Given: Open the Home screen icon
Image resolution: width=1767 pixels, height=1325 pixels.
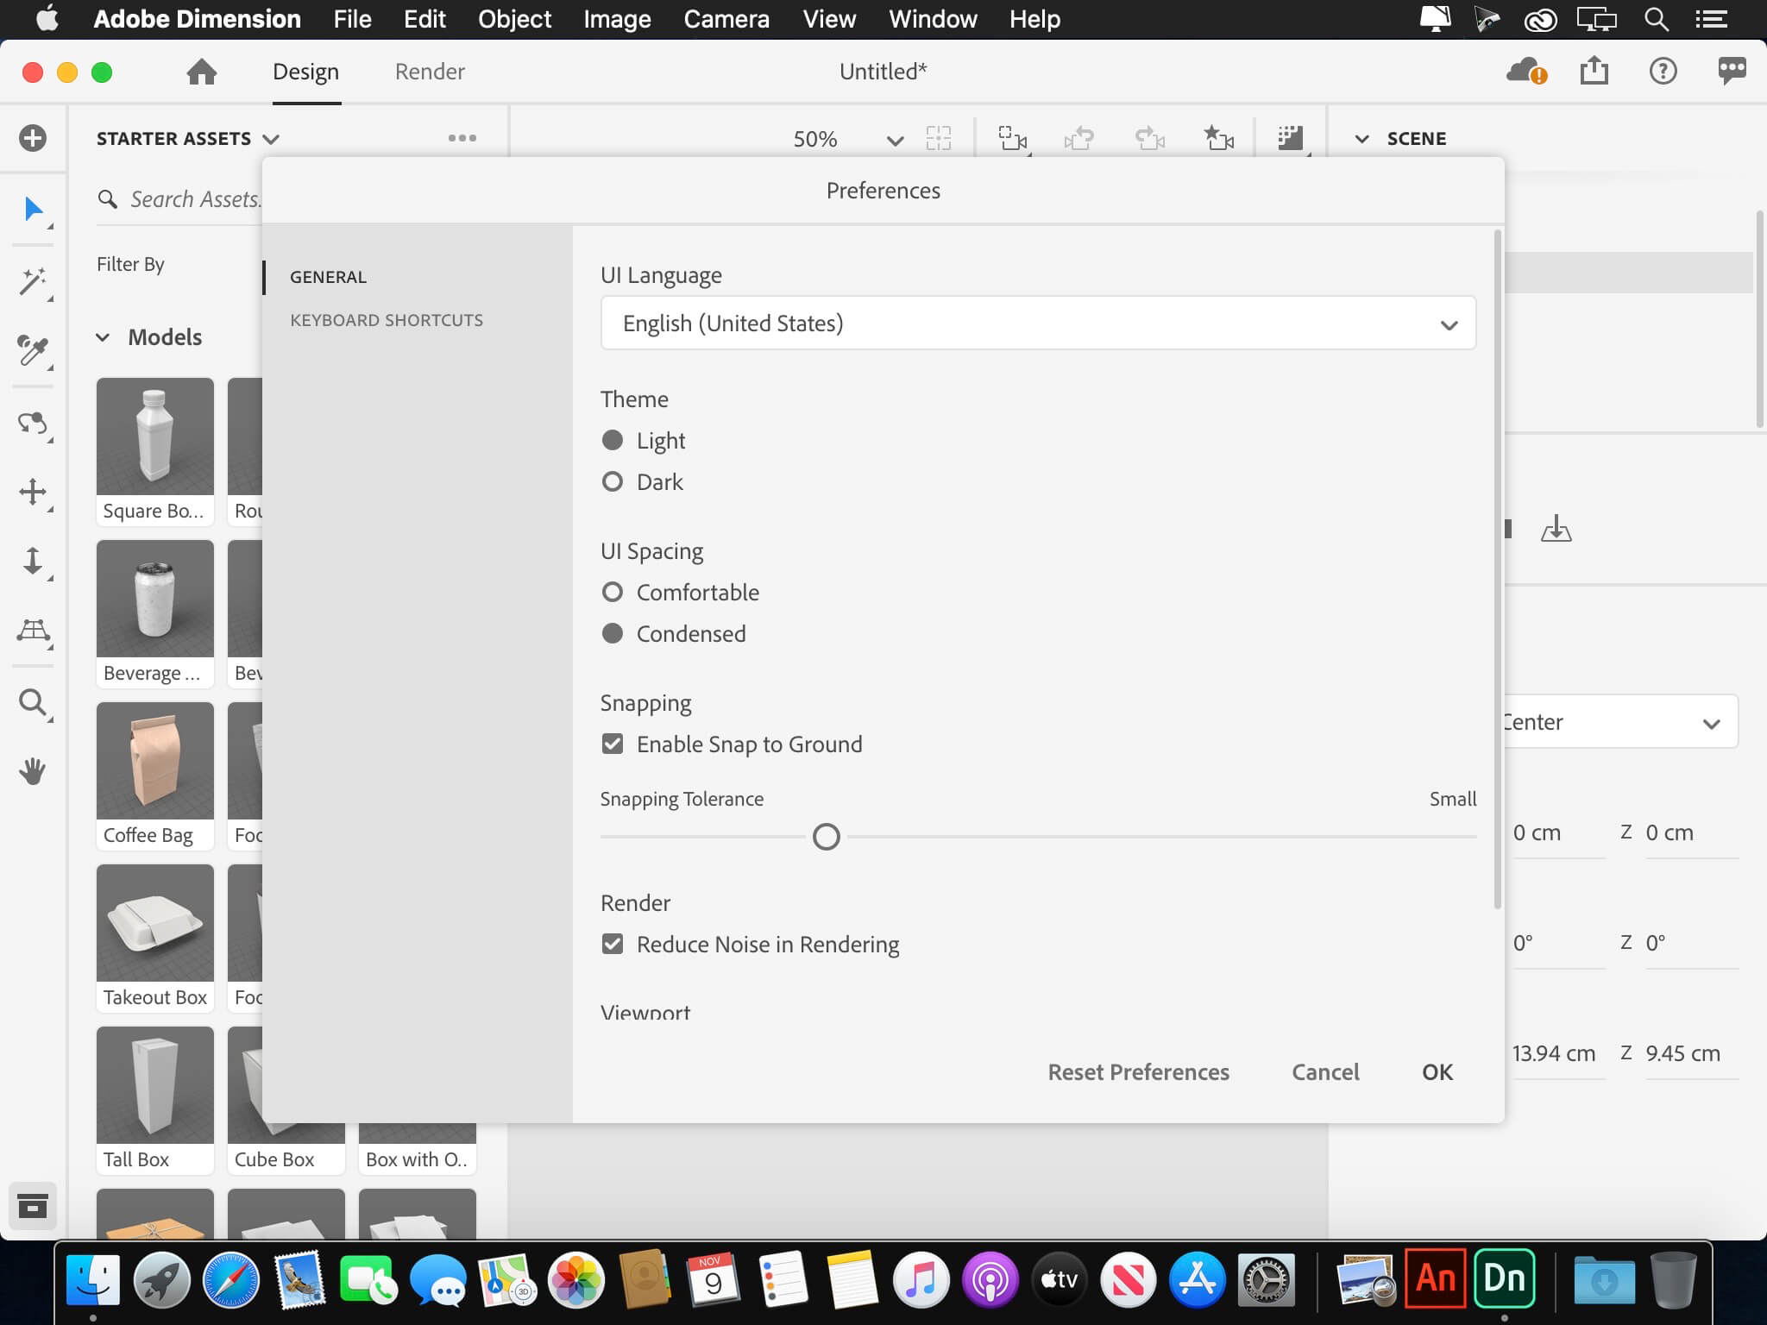Looking at the screenshot, I should pos(202,72).
